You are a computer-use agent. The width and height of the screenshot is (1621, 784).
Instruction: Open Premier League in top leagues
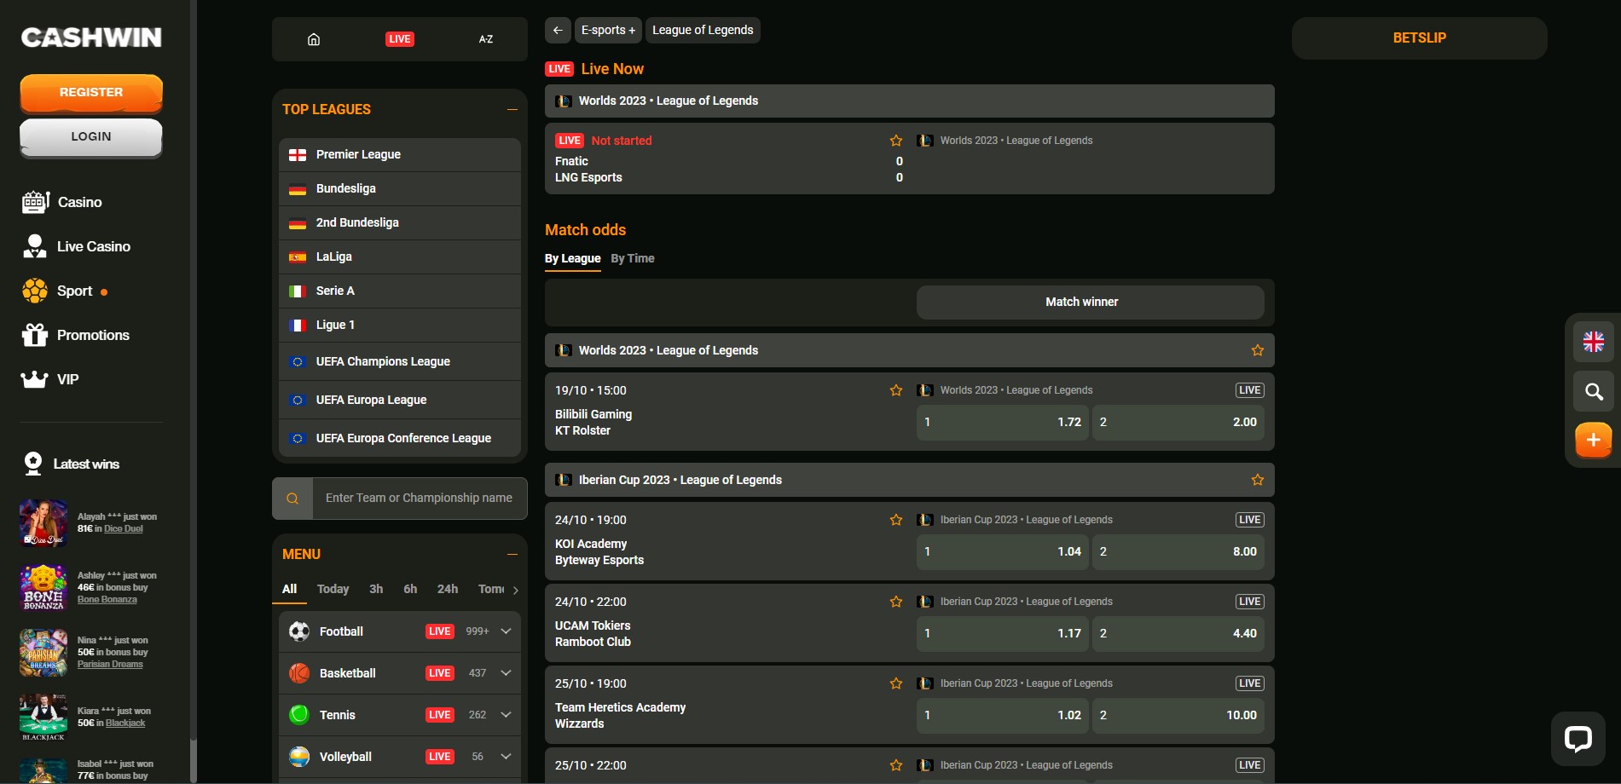tap(400, 154)
